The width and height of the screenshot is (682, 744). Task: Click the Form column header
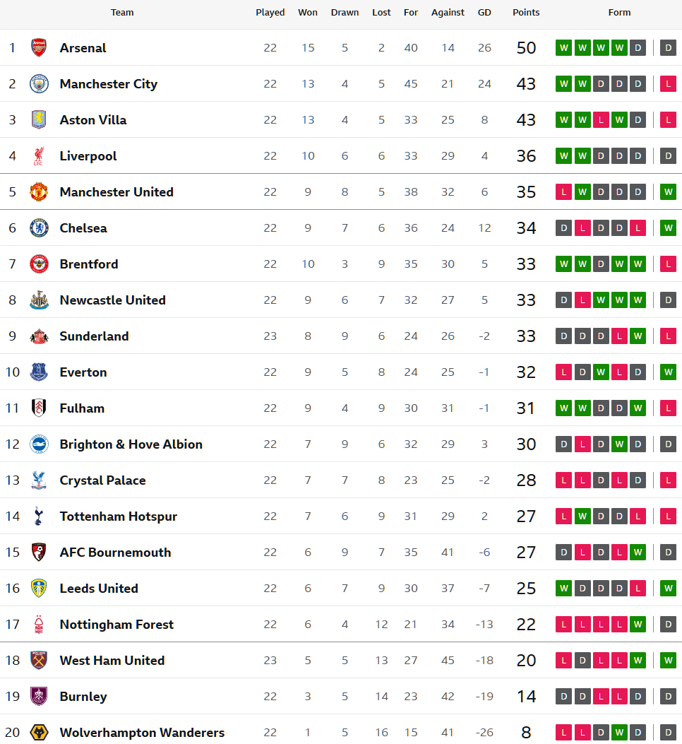[619, 13]
